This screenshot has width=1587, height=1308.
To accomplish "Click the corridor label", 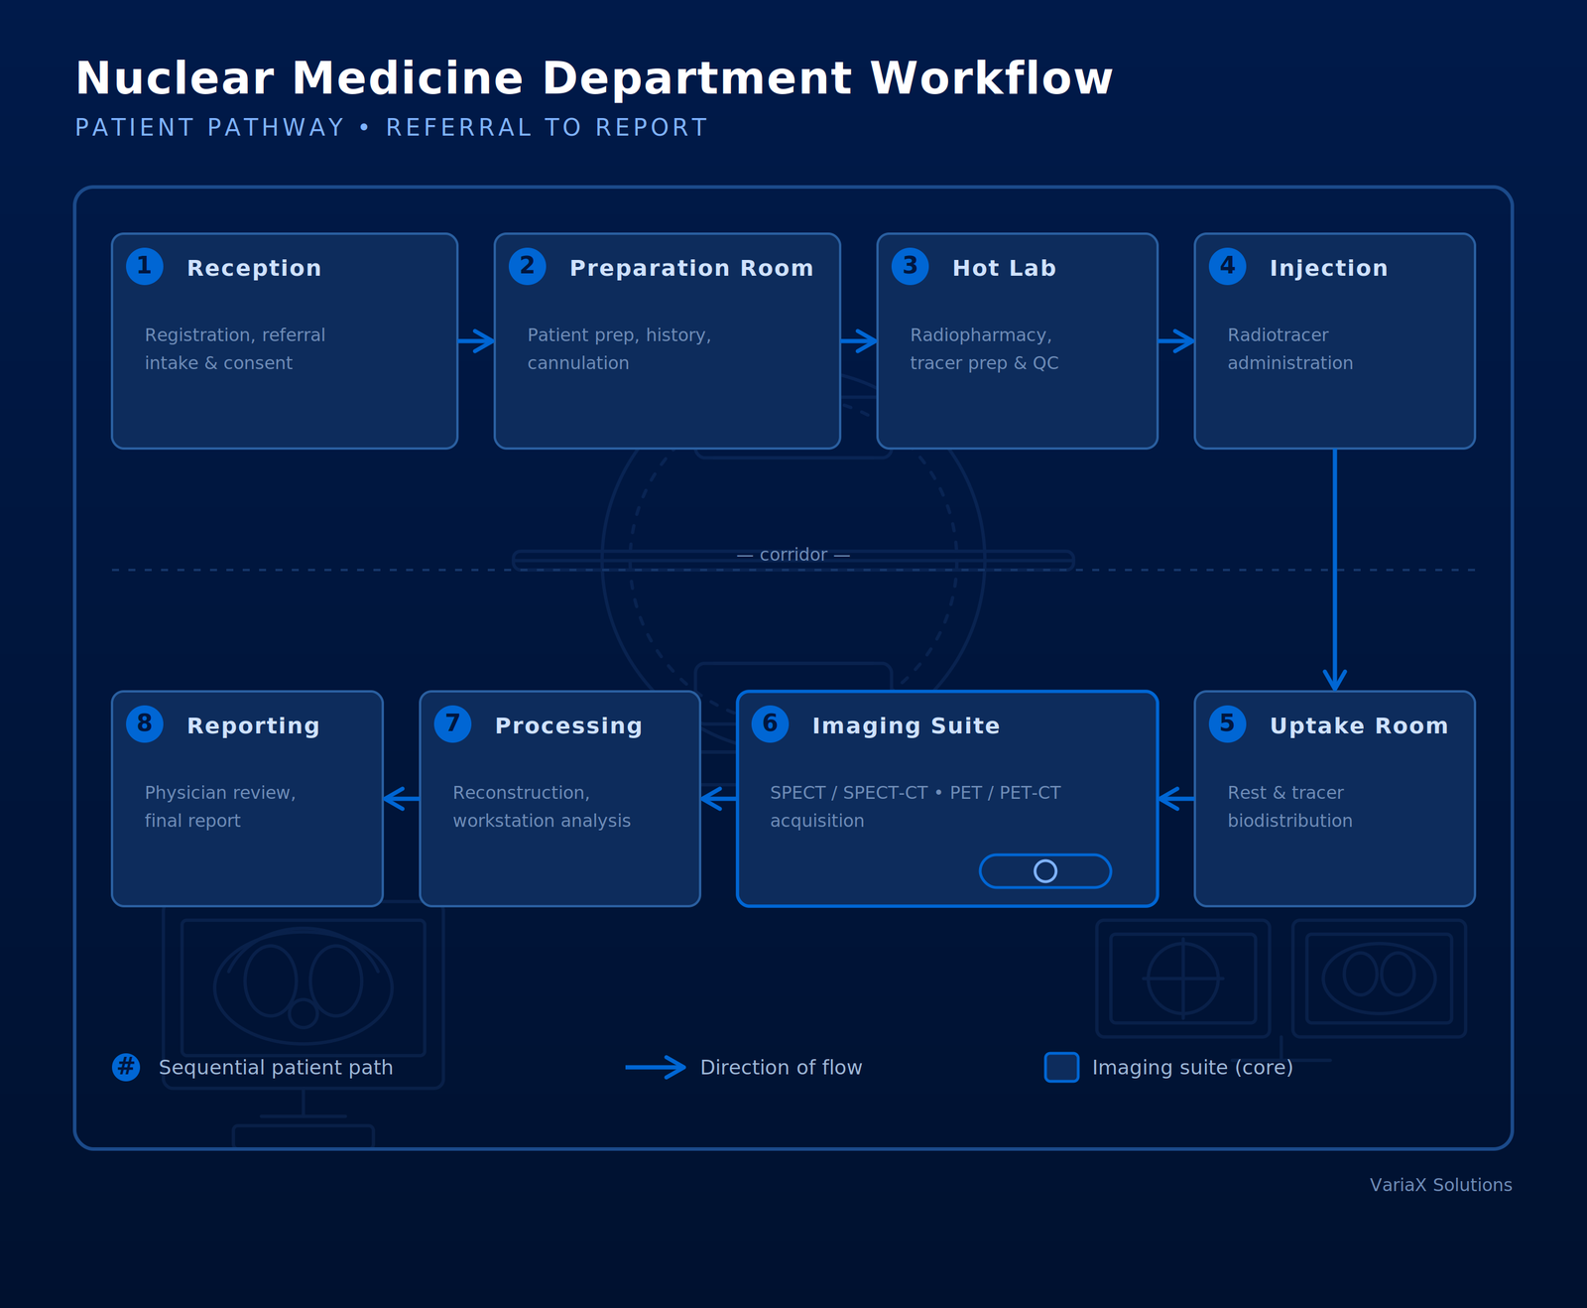I will pos(793,555).
